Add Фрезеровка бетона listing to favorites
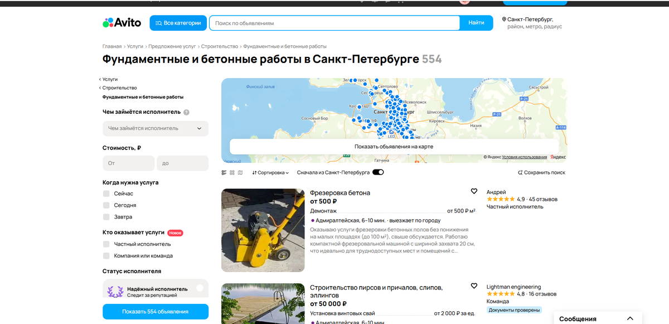 (474, 191)
